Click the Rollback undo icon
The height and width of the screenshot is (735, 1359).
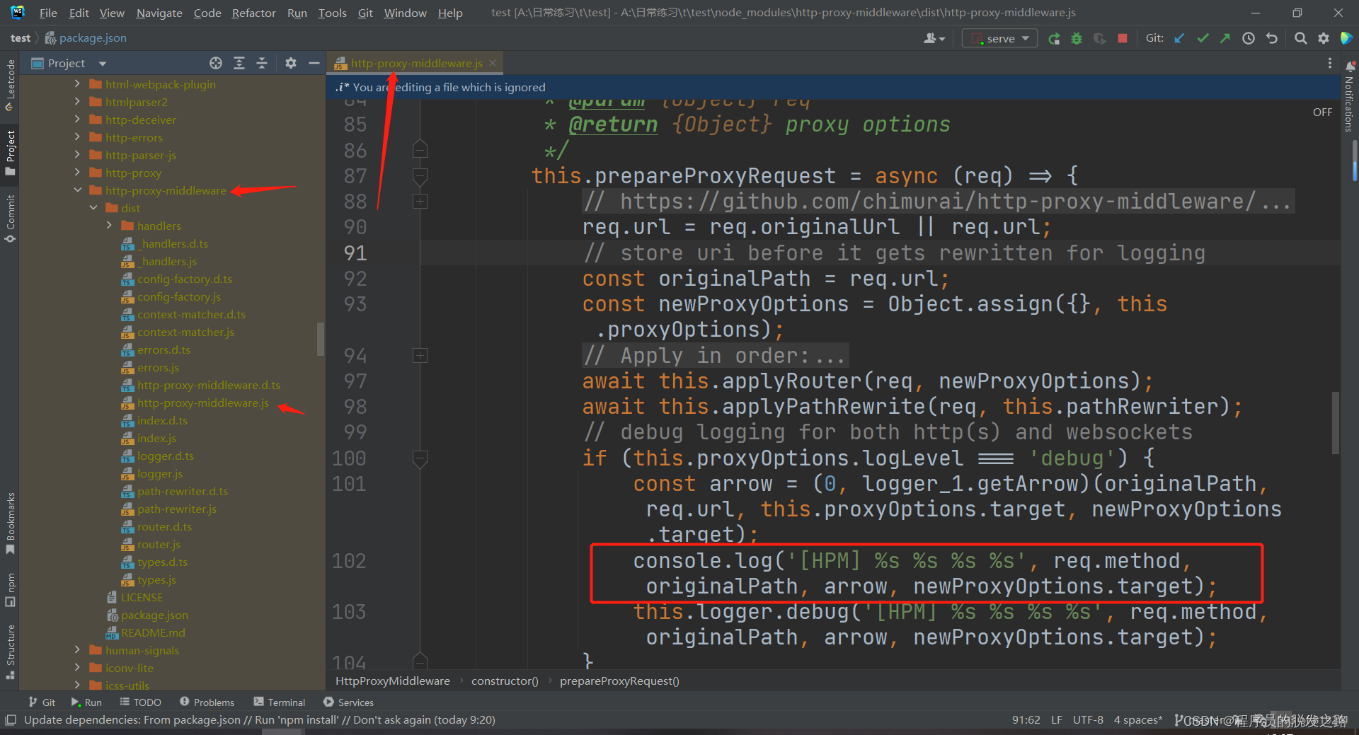pos(1272,39)
